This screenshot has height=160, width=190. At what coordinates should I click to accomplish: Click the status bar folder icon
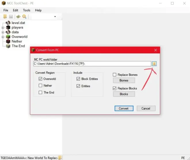point(60,158)
